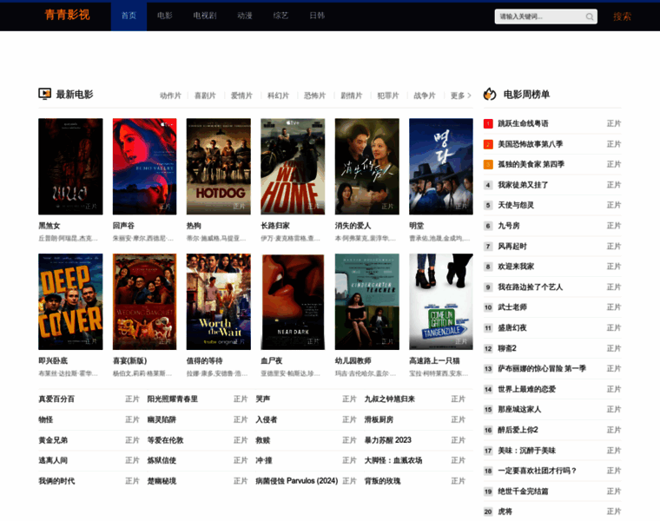This screenshot has width=660, height=521.
Task: Go to the 日韩 navigation tab
Action: (317, 16)
